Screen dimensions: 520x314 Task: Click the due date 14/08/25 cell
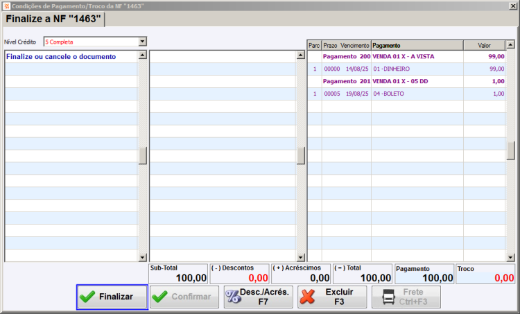tap(357, 69)
